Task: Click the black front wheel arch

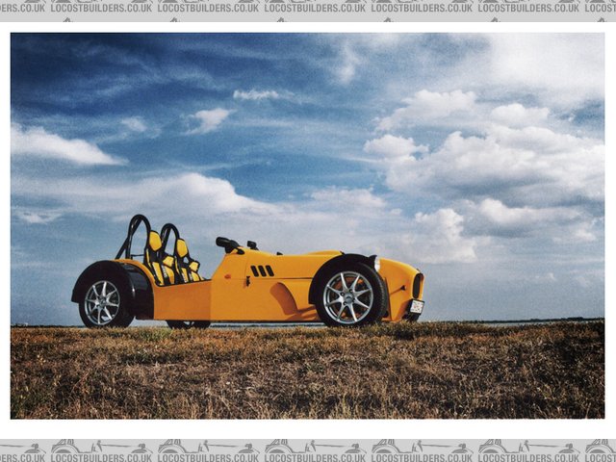Action: coord(342,261)
